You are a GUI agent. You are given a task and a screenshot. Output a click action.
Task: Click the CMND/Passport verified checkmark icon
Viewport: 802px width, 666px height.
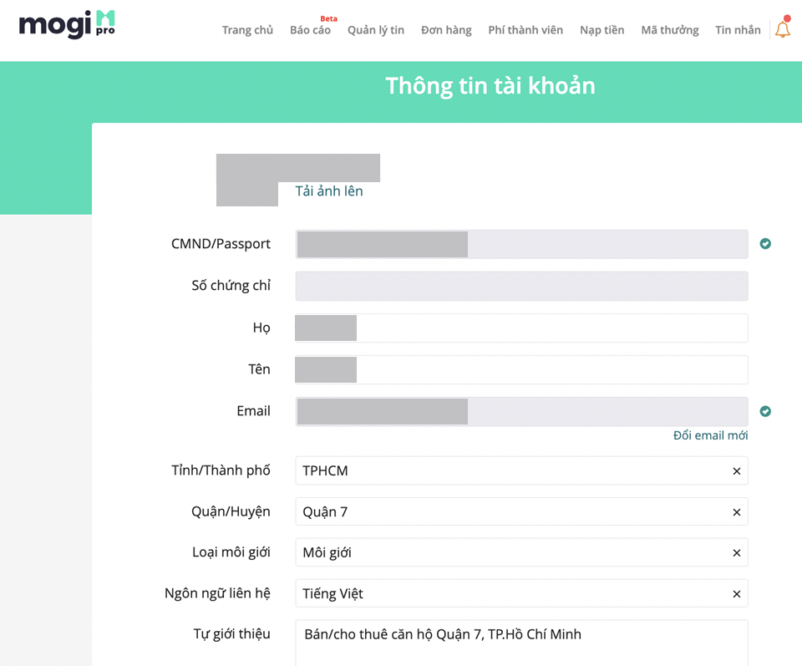pyautogui.click(x=765, y=244)
